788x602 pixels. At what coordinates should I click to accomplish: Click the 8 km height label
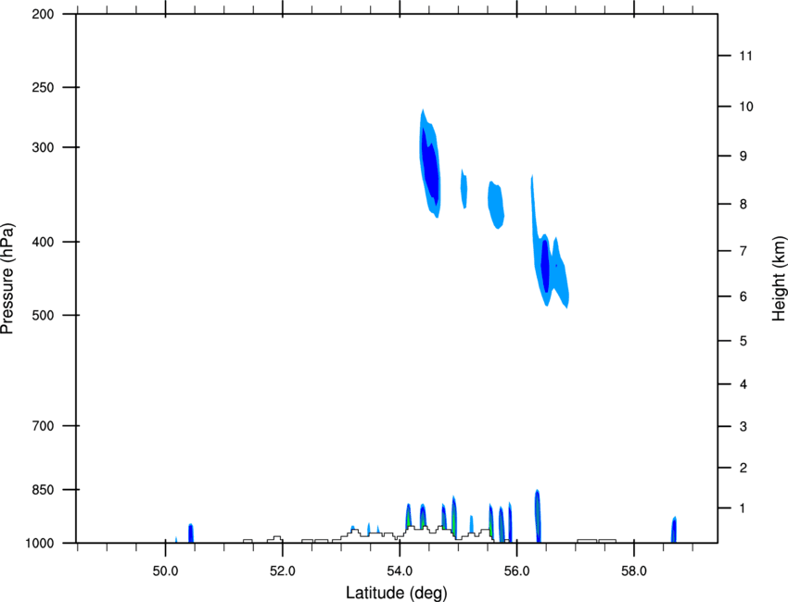[x=743, y=204]
